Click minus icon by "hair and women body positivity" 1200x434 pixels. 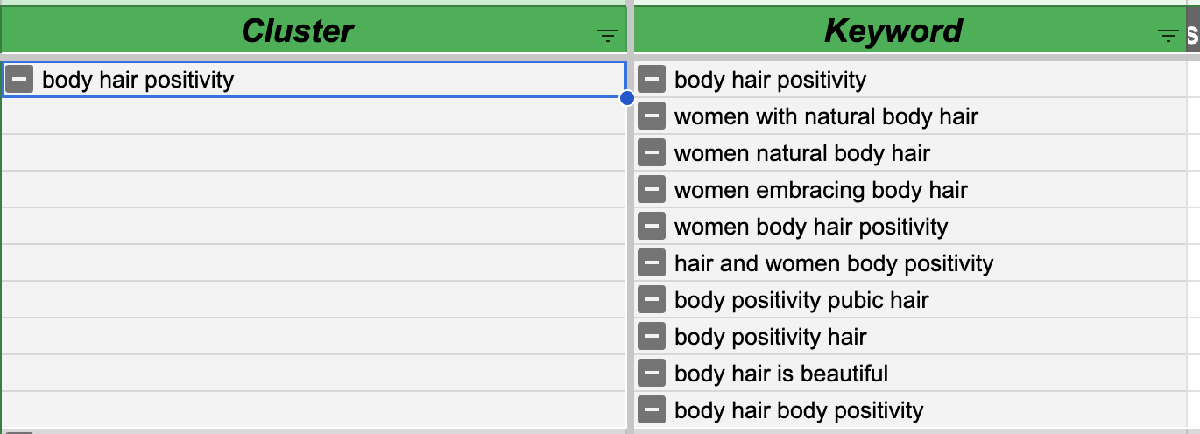pyautogui.click(x=651, y=263)
